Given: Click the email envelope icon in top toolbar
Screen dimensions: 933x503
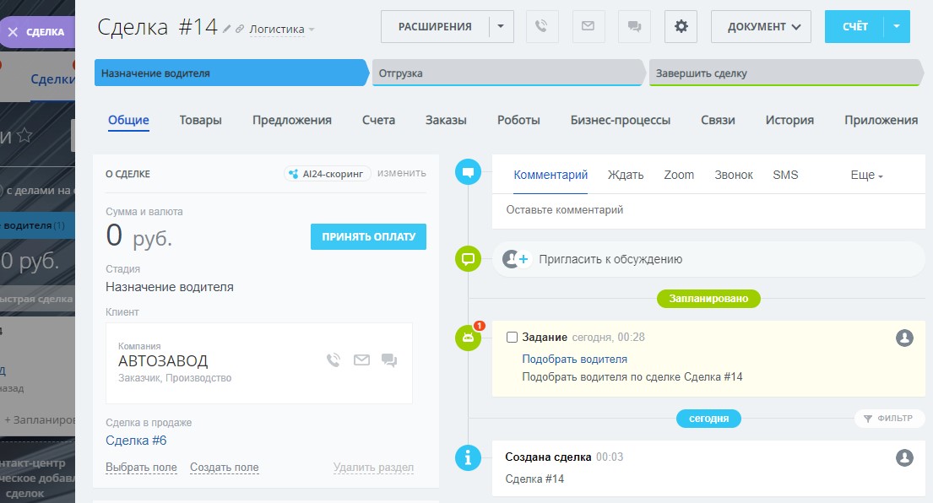Looking at the screenshot, I should (x=588, y=26).
